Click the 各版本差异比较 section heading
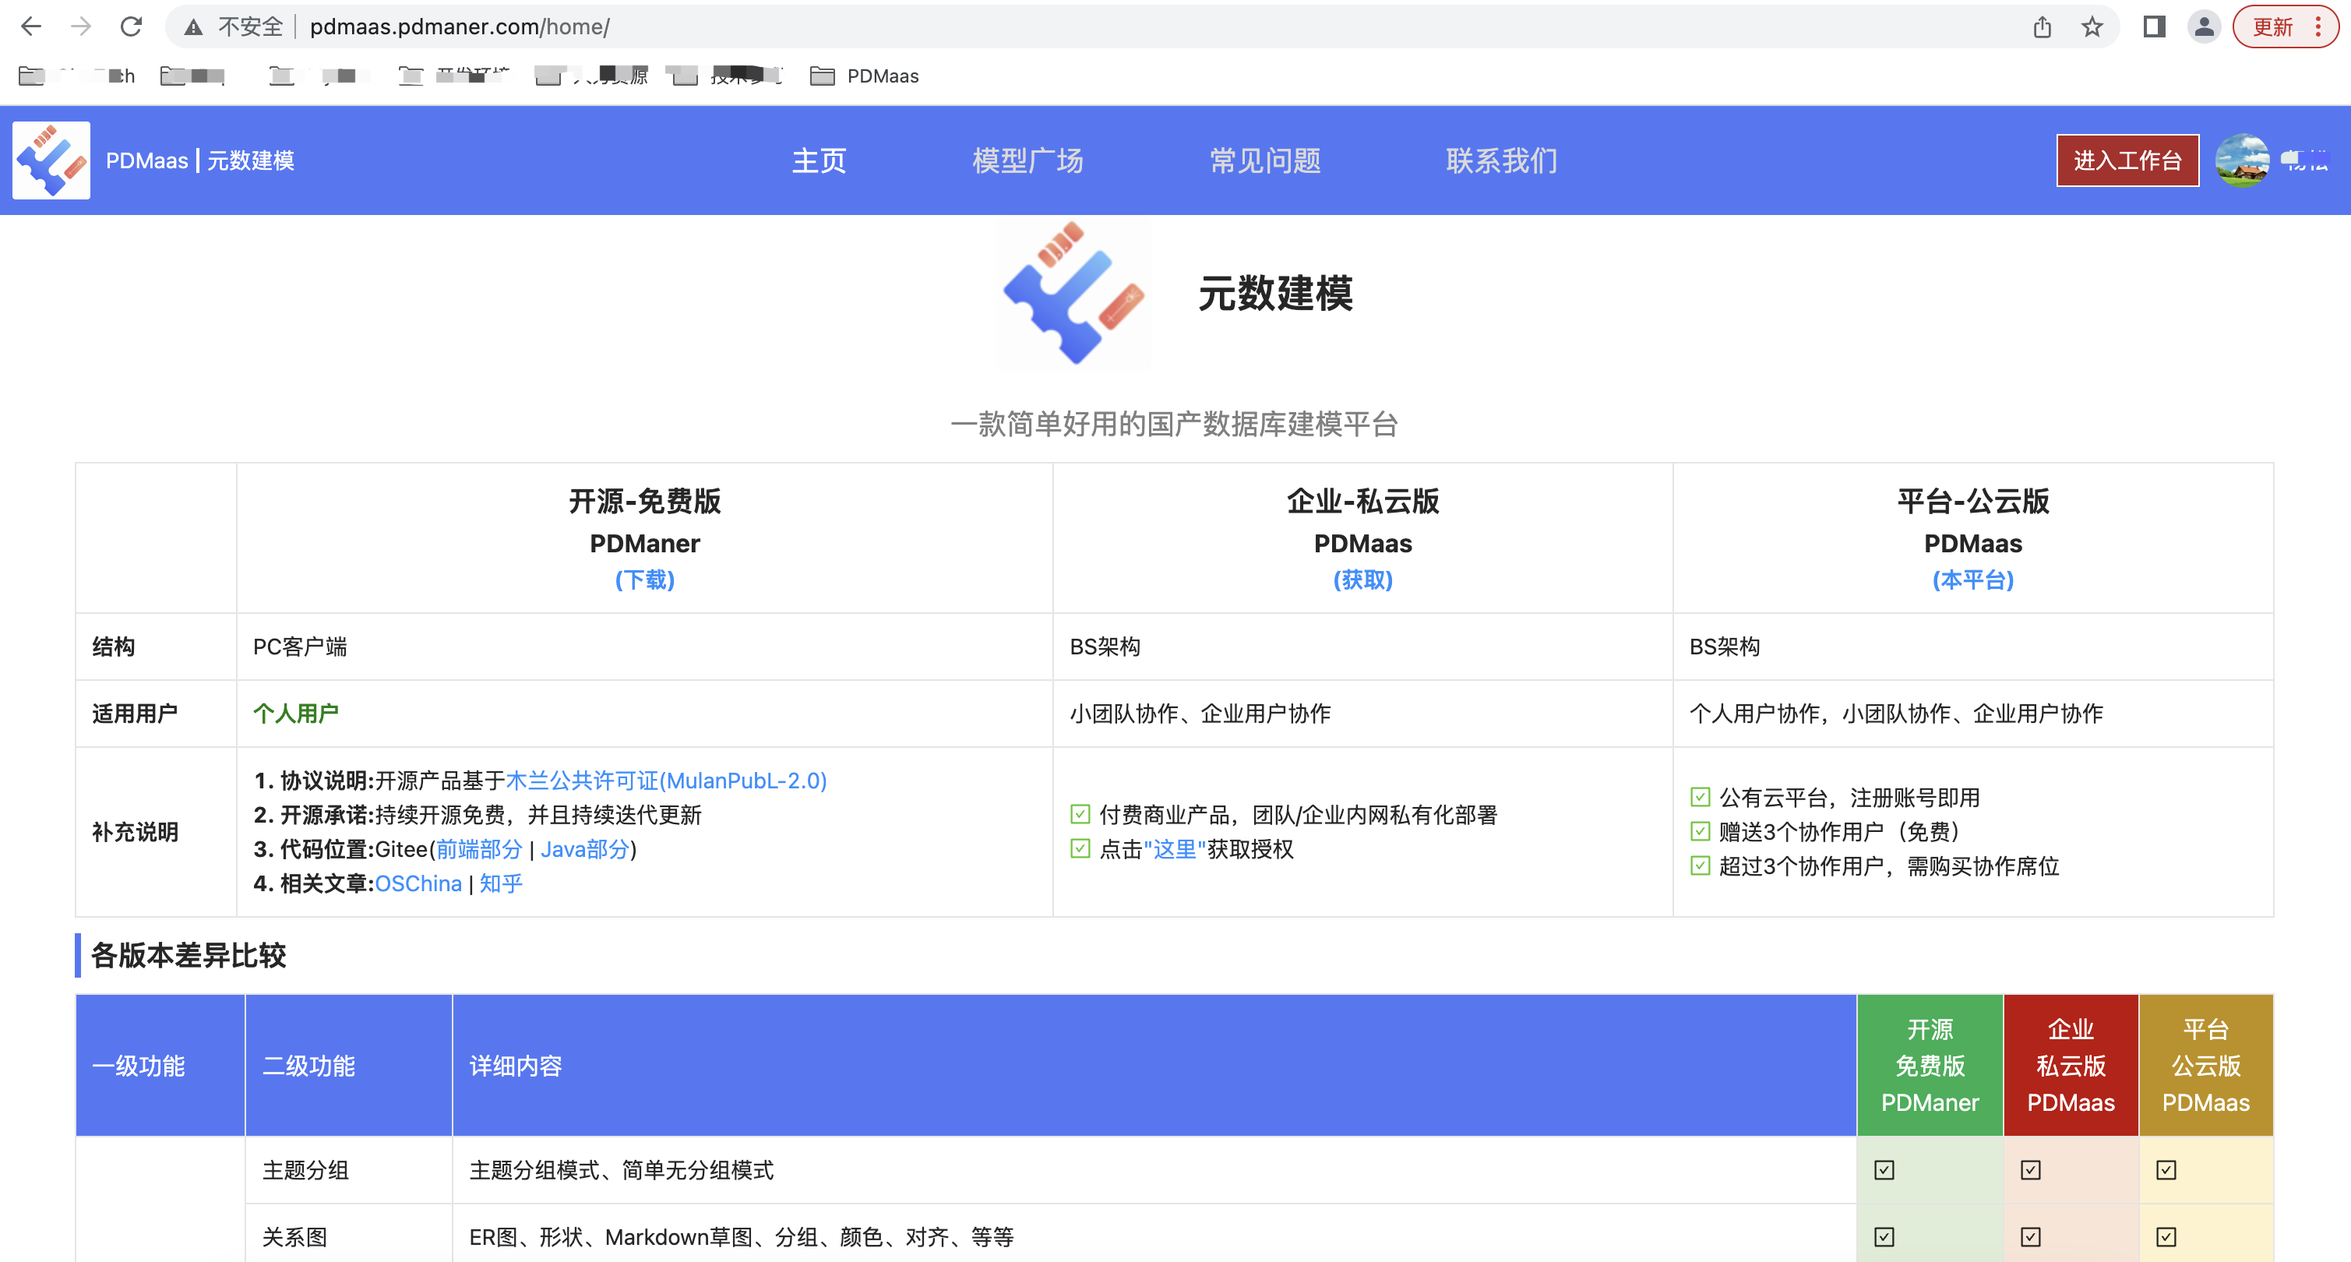This screenshot has height=1262, width=2351. point(189,955)
